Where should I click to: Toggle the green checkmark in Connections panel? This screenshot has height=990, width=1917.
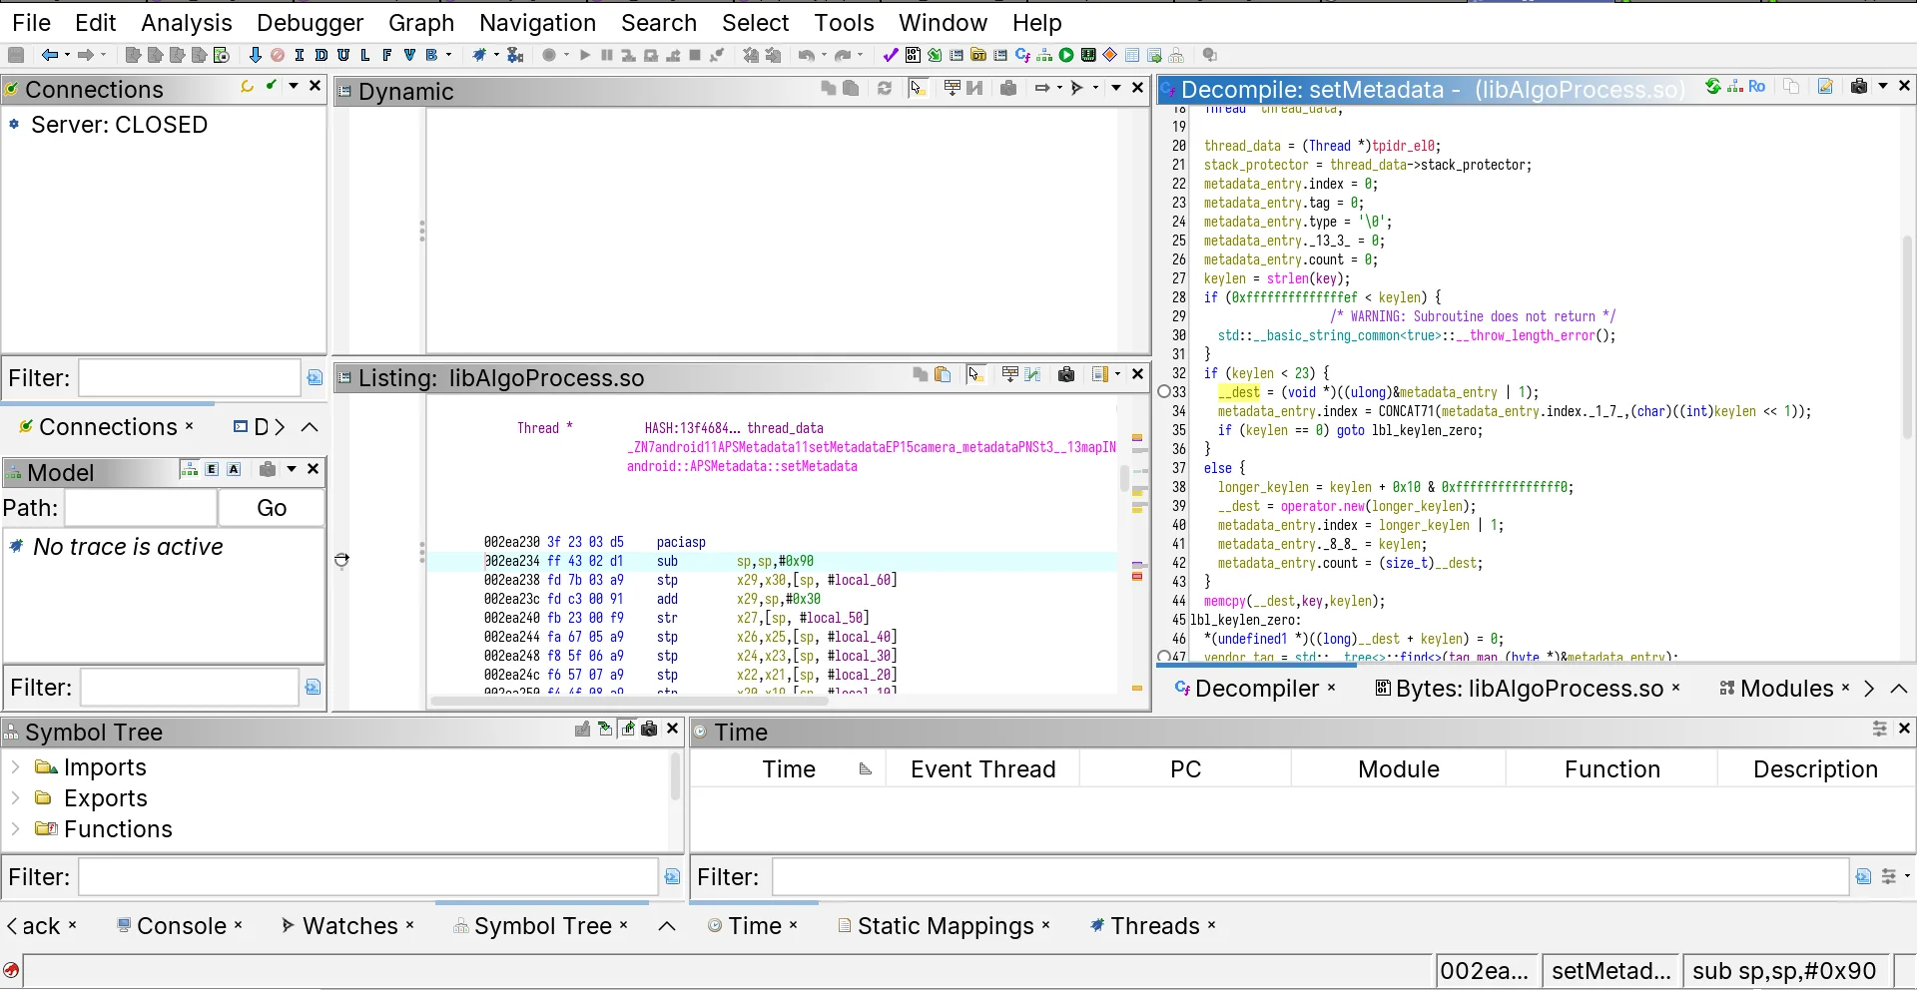(x=272, y=88)
